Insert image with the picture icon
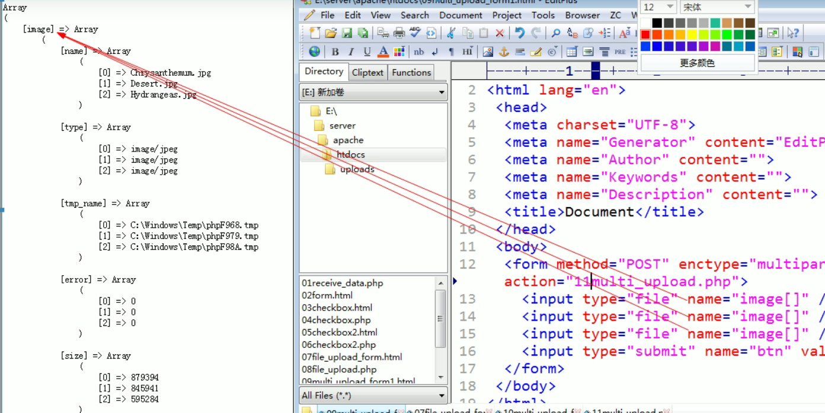This screenshot has height=413, width=825. [x=488, y=52]
